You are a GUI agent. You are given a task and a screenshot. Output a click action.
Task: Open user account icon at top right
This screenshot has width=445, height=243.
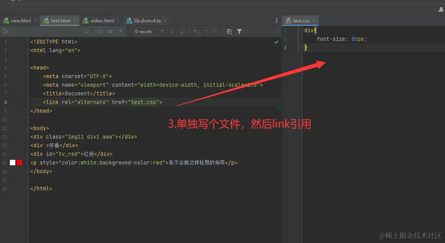[441, 9]
